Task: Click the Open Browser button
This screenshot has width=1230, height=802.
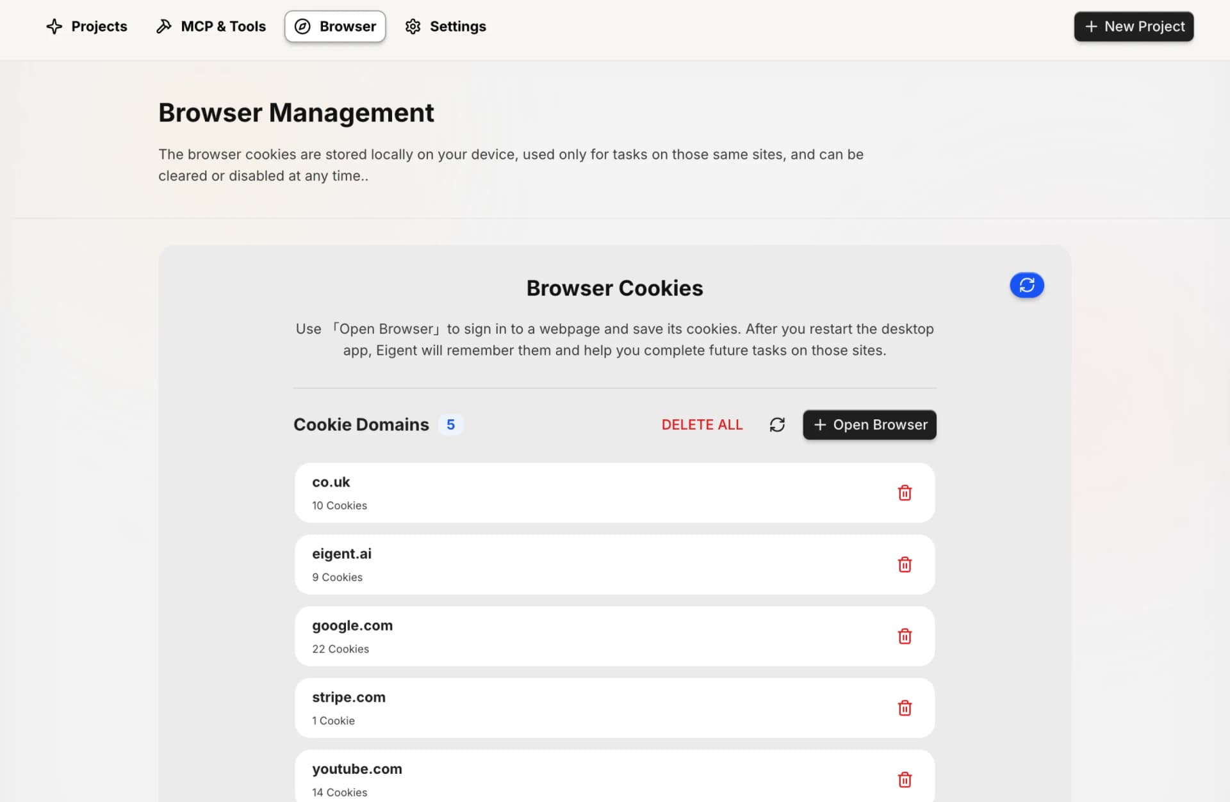Action: (869, 425)
